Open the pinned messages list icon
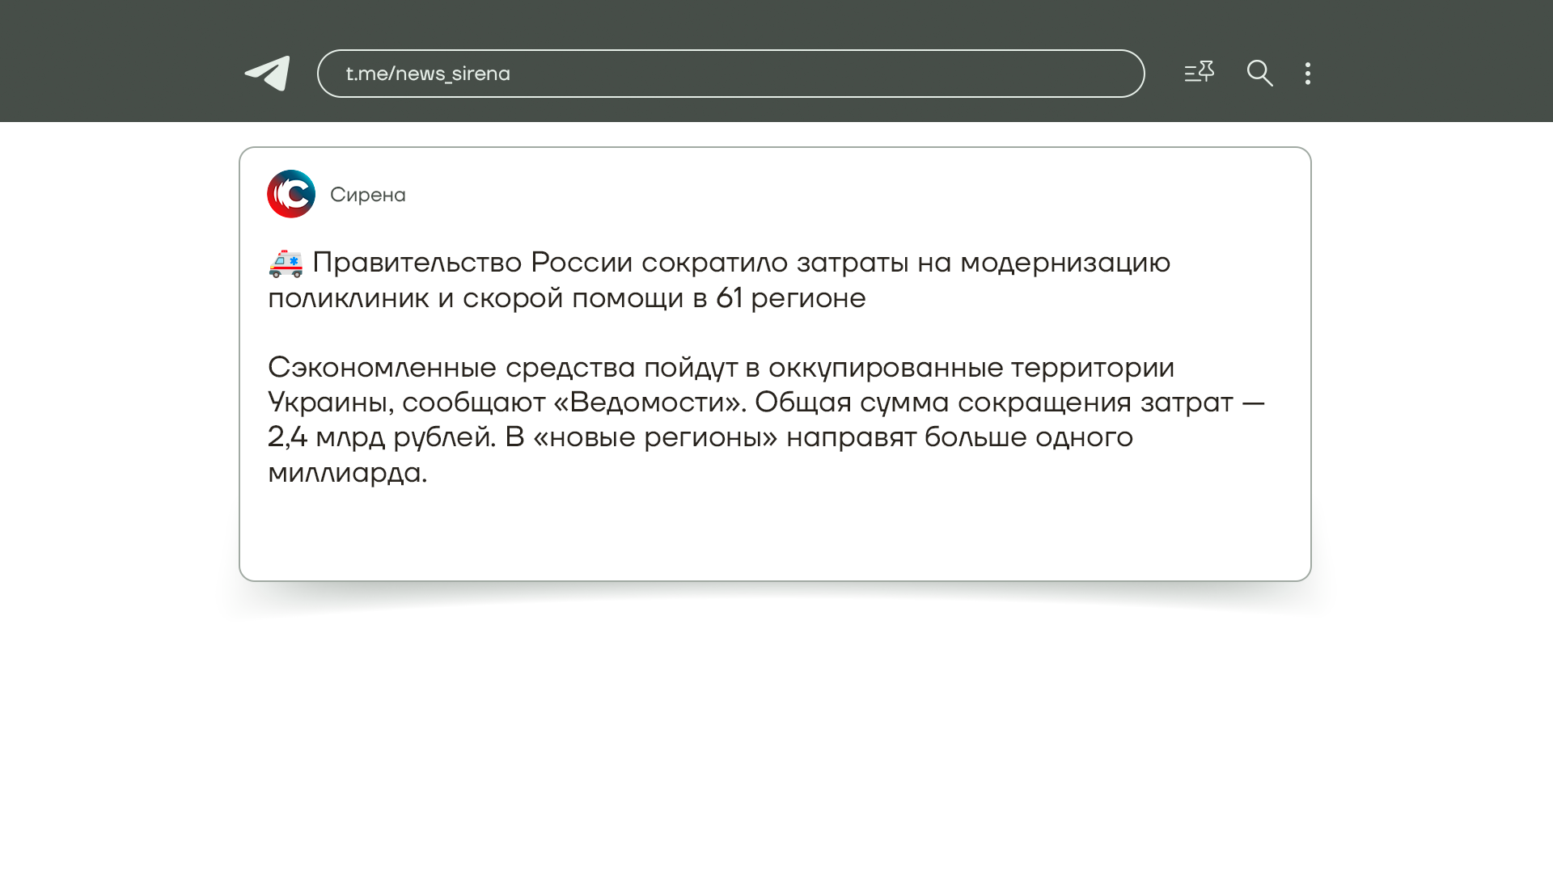This screenshot has height=873, width=1553. pos(1199,73)
